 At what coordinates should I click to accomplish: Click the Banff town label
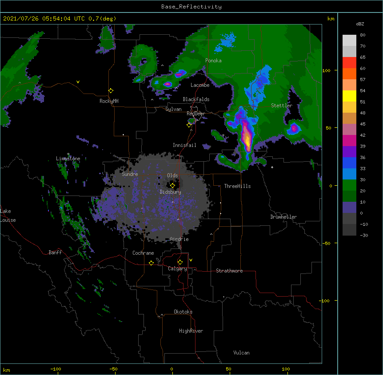[x=55, y=253]
